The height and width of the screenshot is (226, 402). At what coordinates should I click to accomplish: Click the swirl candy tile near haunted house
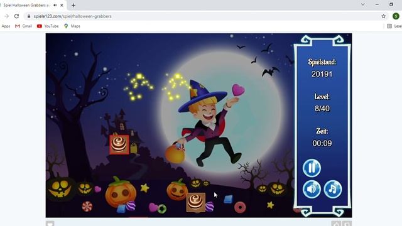pos(119,144)
